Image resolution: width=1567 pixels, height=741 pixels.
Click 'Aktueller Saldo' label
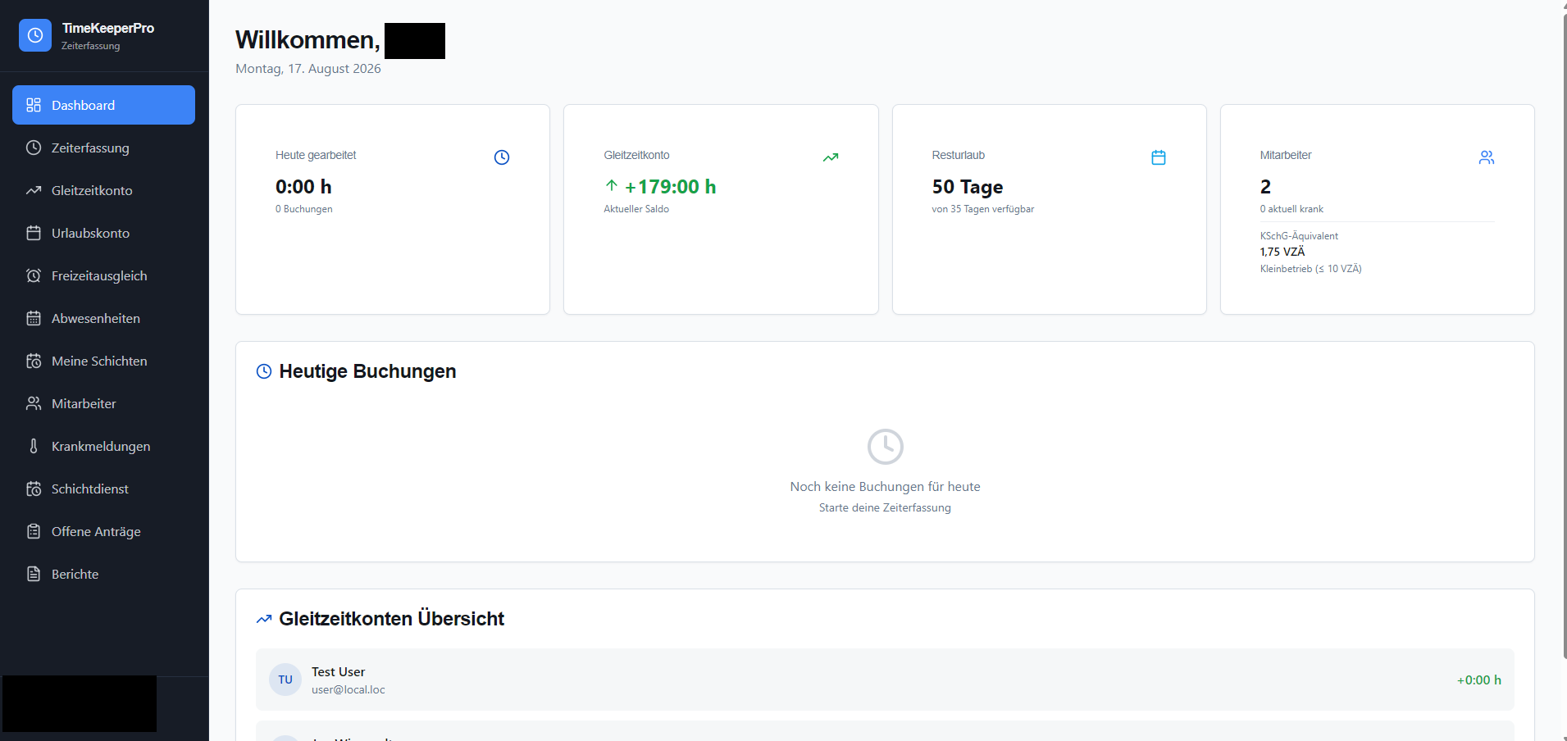coord(636,209)
